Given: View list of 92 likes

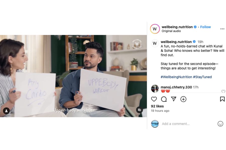Looking at the screenshot, I should pyautogui.click(x=157, y=106).
